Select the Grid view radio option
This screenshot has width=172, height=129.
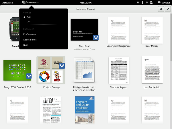point(29,17)
